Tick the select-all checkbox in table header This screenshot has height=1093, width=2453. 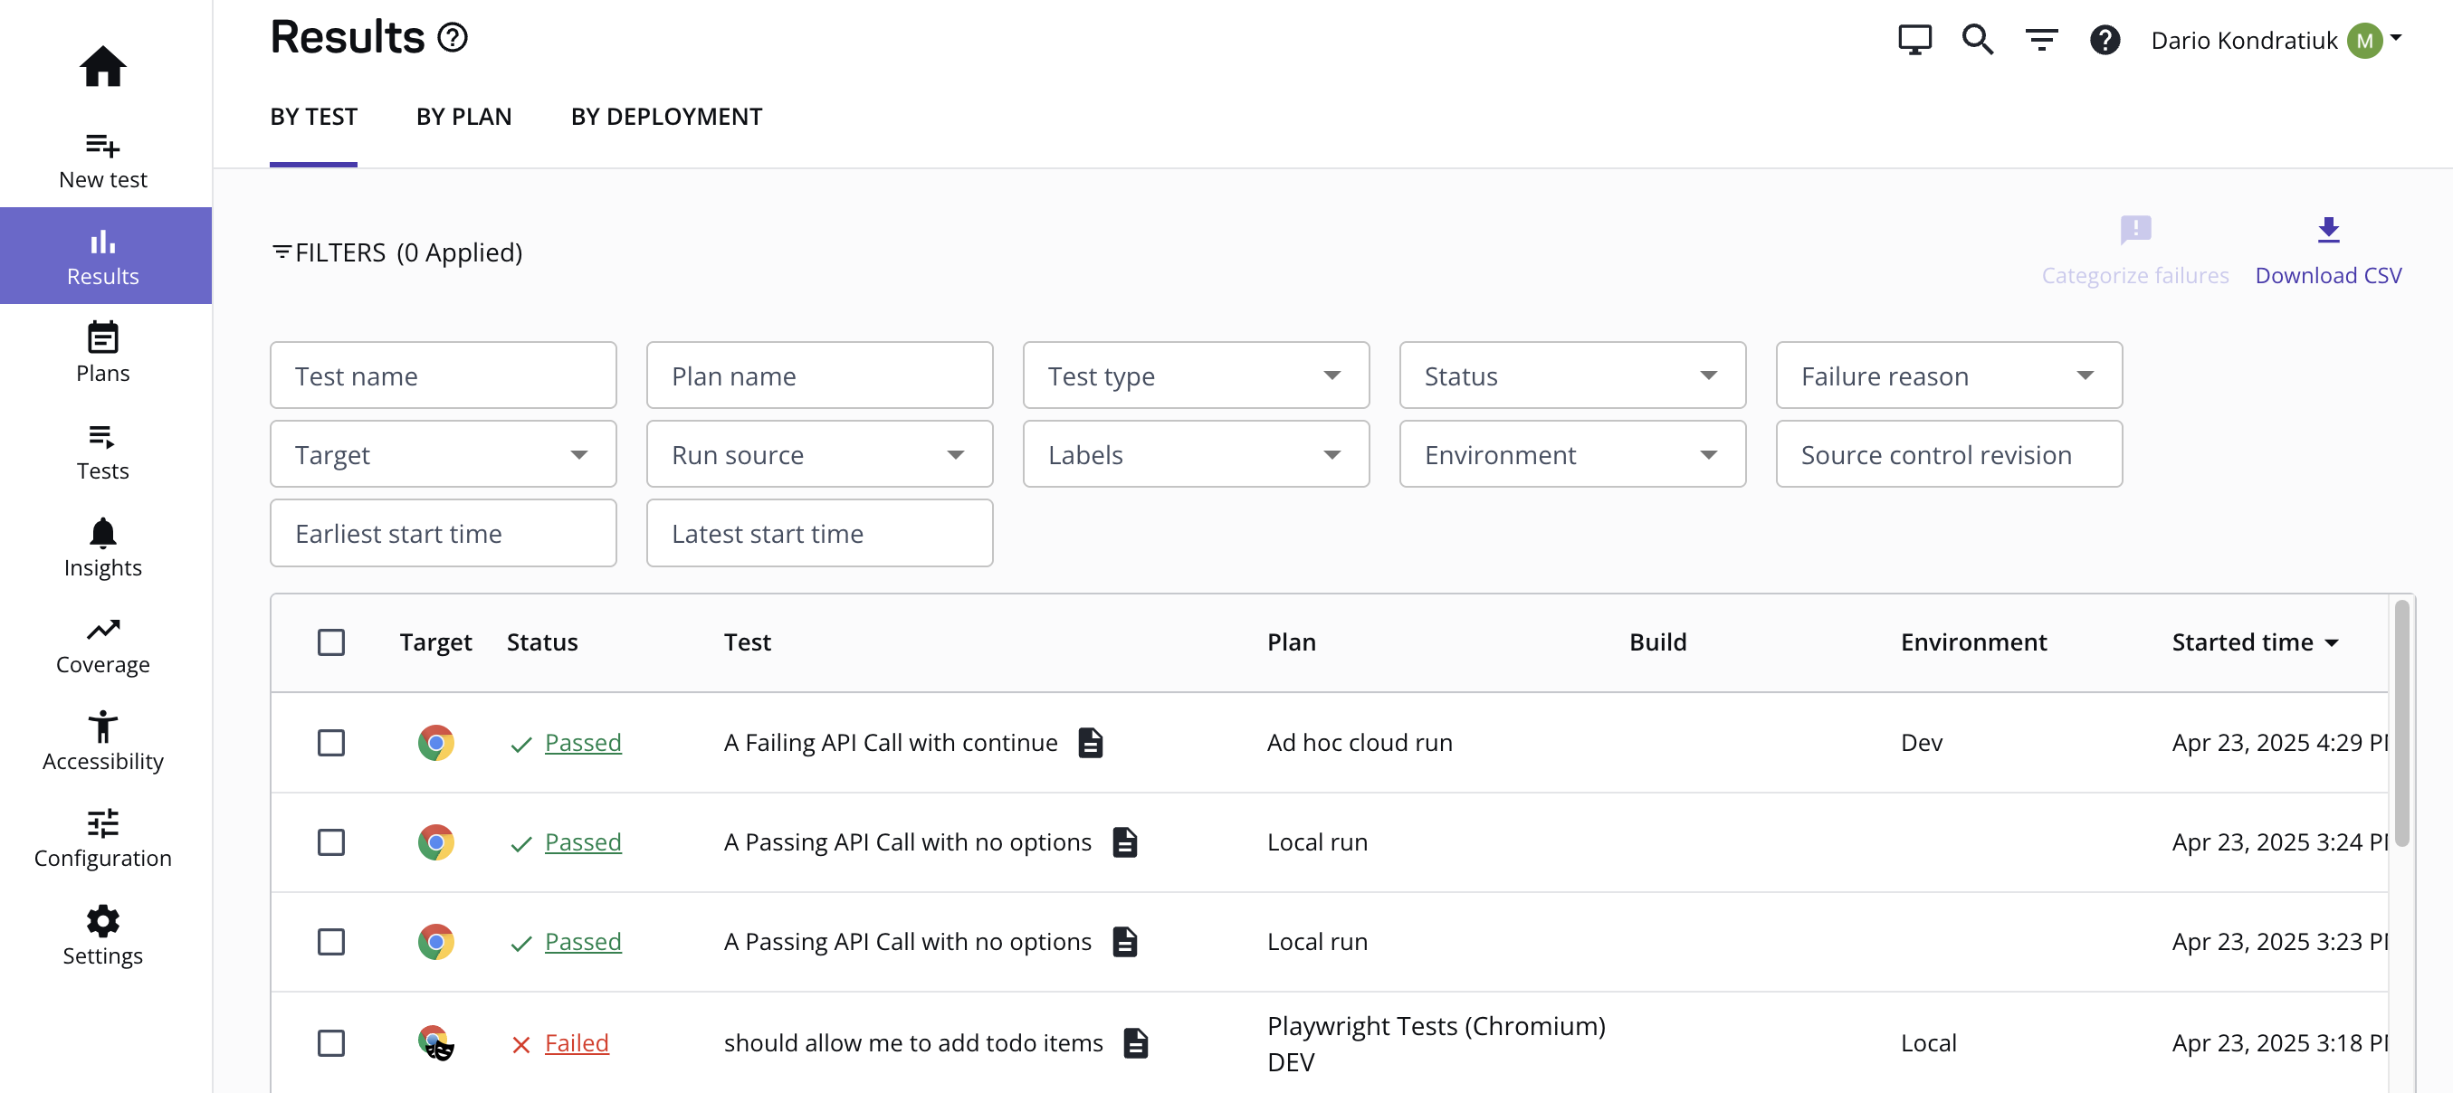click(x=330, y=642)
